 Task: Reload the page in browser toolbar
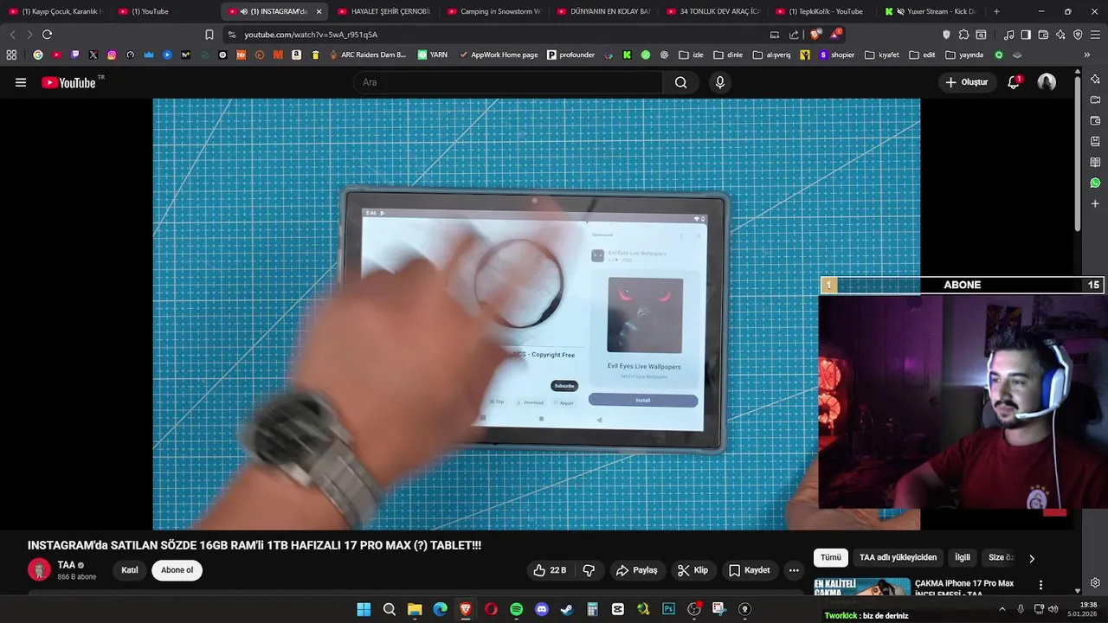(47, 35)
